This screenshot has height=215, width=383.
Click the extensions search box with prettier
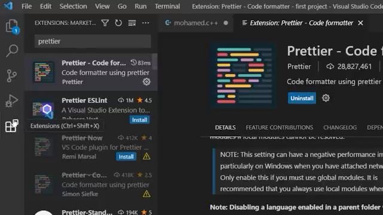click(x=93, y=41)
